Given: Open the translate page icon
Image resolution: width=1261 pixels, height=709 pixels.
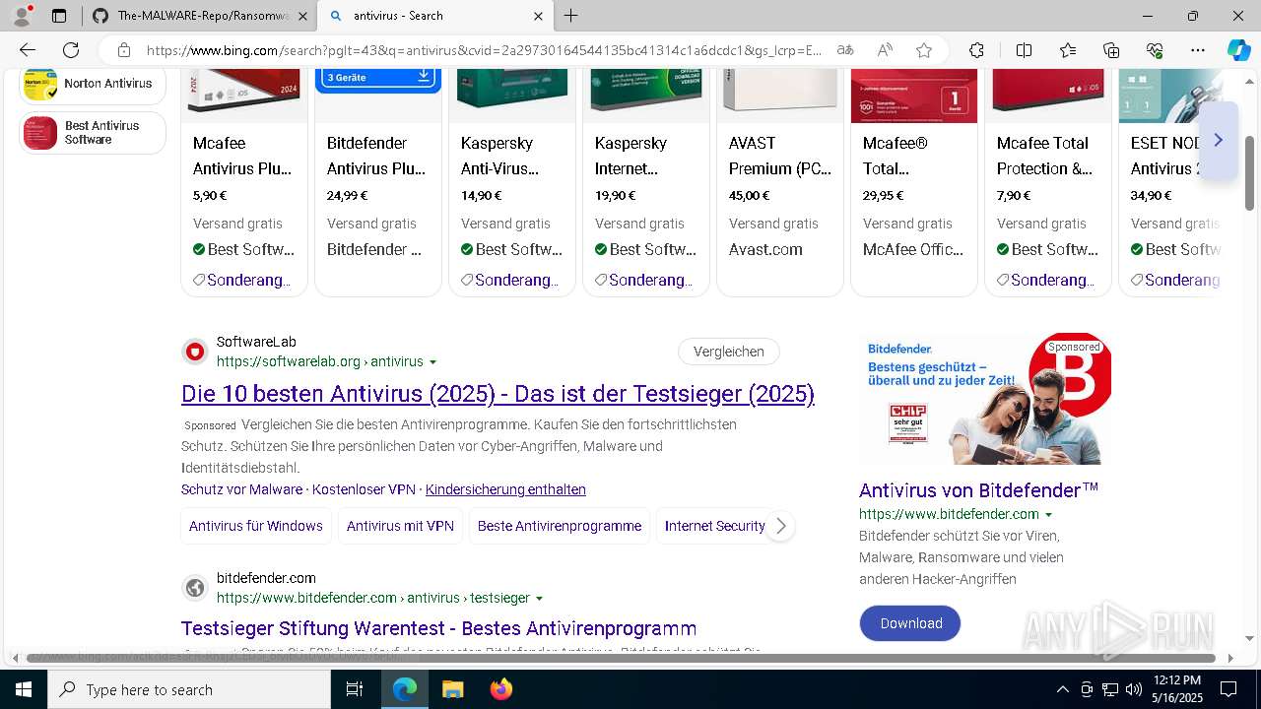Looking at the screenshot, I should tap(845, 50).
